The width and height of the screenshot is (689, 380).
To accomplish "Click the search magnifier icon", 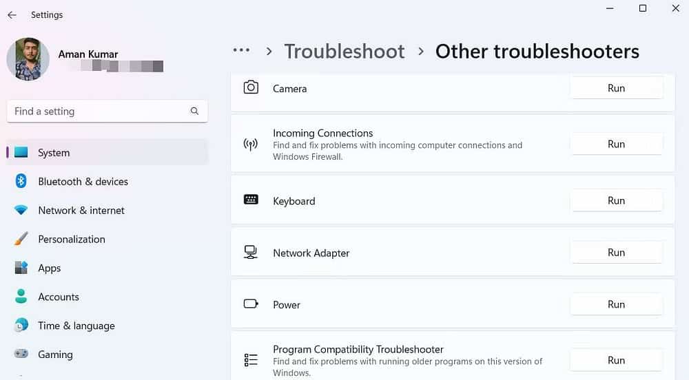I will pyautogui.click(x=195, y=111).
